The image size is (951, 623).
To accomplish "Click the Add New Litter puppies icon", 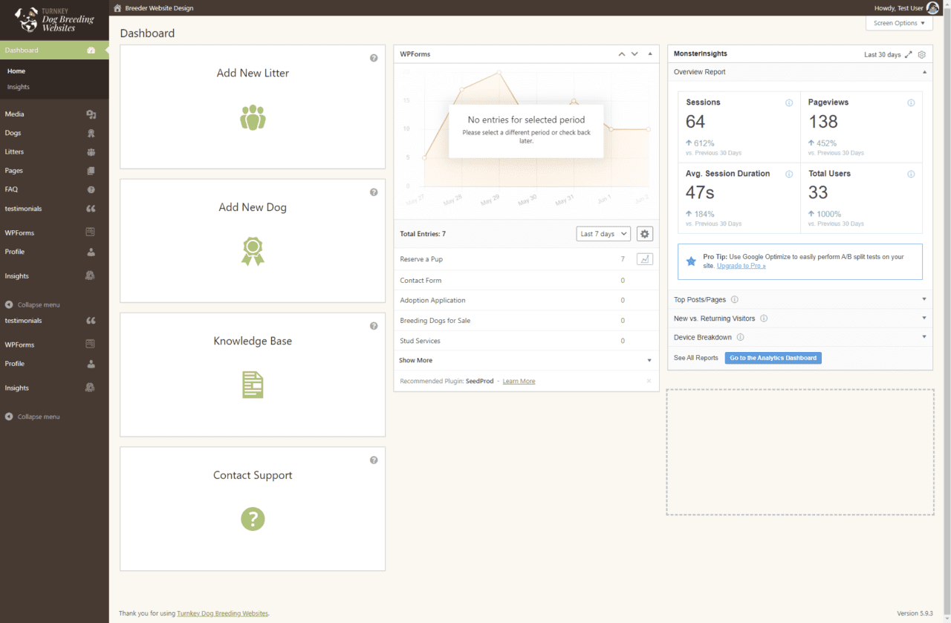I will click(x=253, y=117).
